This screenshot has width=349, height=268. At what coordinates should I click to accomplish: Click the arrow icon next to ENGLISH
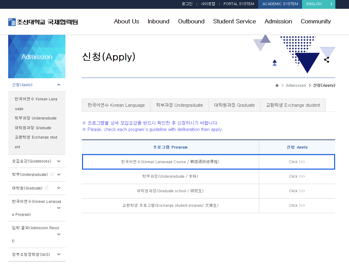331,4
